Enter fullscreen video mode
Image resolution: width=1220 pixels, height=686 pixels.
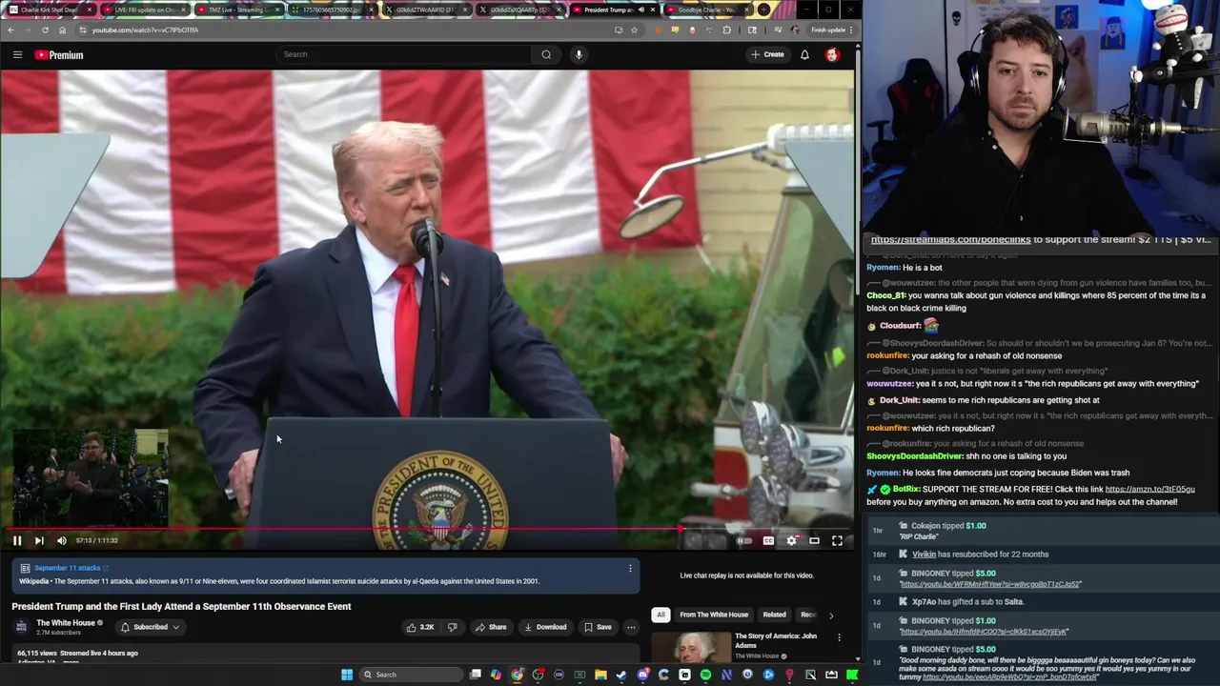837,540
